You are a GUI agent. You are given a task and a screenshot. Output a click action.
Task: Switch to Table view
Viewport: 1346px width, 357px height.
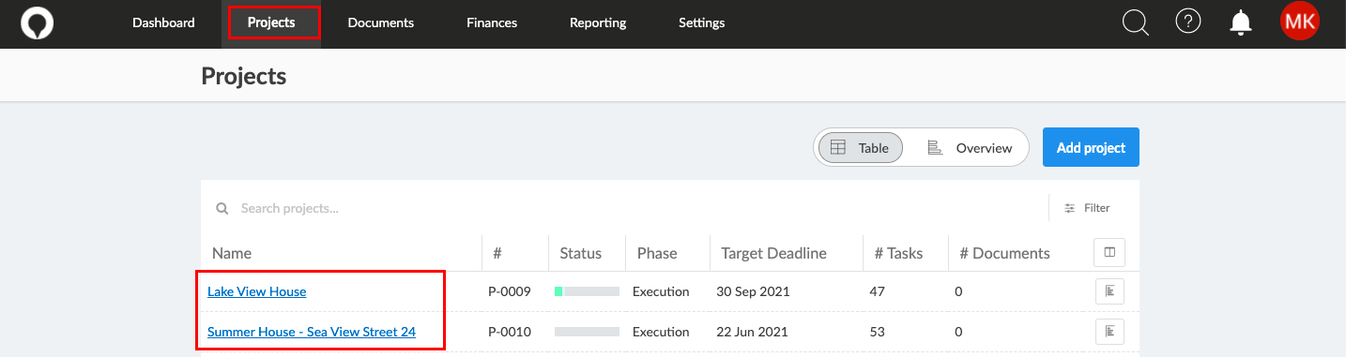click(860, 148)
